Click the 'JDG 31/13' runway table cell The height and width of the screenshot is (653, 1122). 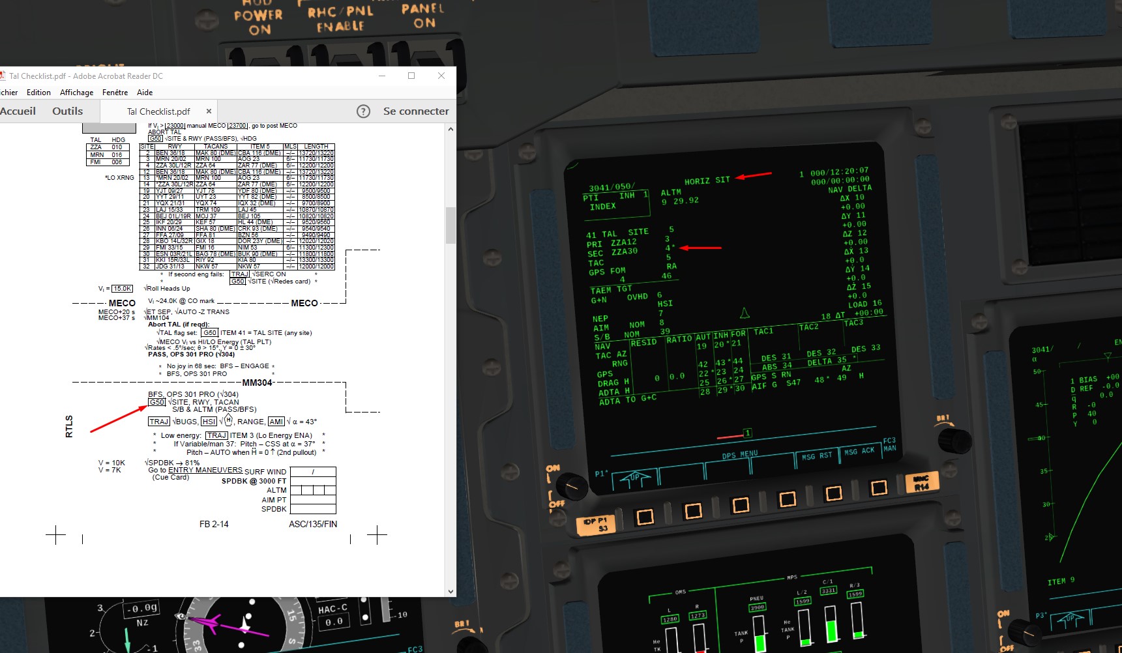click(x=175, y=266)
